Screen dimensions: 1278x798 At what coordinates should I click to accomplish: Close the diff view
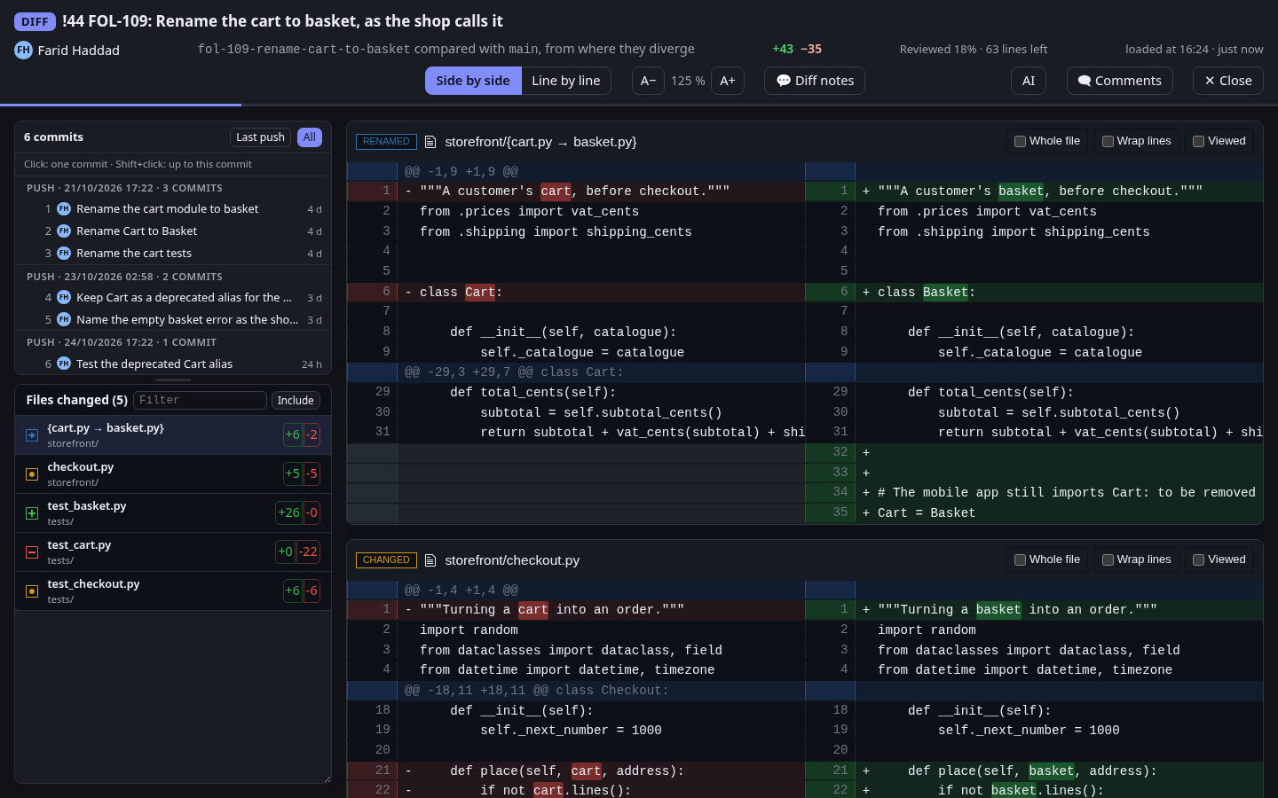pos(1228,81)
